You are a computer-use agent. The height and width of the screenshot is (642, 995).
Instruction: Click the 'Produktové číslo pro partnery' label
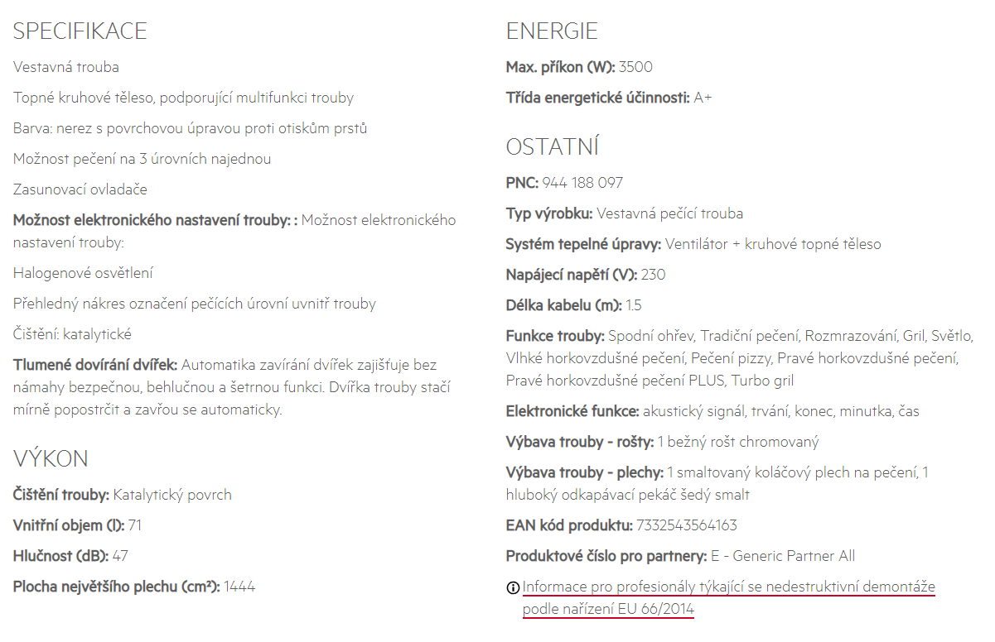pyautogui.click(x=606, y=556)
